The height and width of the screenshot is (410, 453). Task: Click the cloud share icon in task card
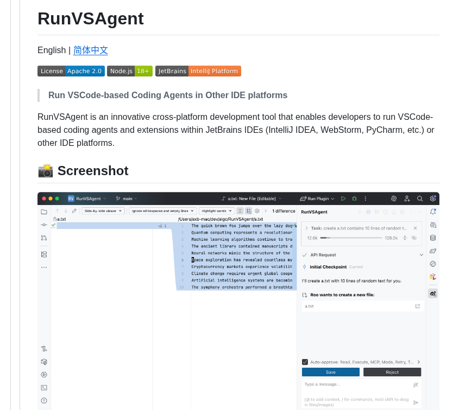pyautogui.click(x=414, y=238)
